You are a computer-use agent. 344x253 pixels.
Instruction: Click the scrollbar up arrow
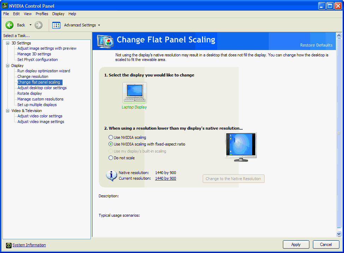pos(339,36)
